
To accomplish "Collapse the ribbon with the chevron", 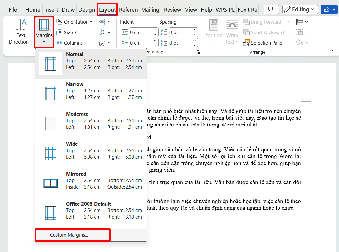I will click(333, 50).
